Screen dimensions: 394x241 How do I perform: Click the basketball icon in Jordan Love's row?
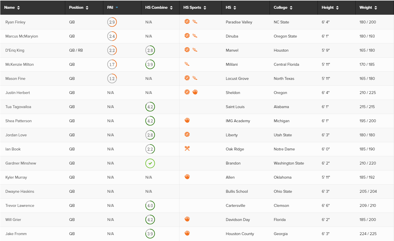tap(187, 134)
